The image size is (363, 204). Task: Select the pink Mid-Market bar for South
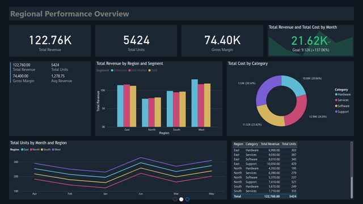pyautogui.click(x=176, y=109)
